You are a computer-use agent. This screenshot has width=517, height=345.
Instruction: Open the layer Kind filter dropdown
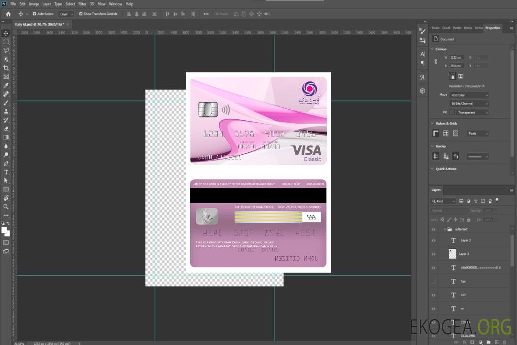click(x=443, y=201)
